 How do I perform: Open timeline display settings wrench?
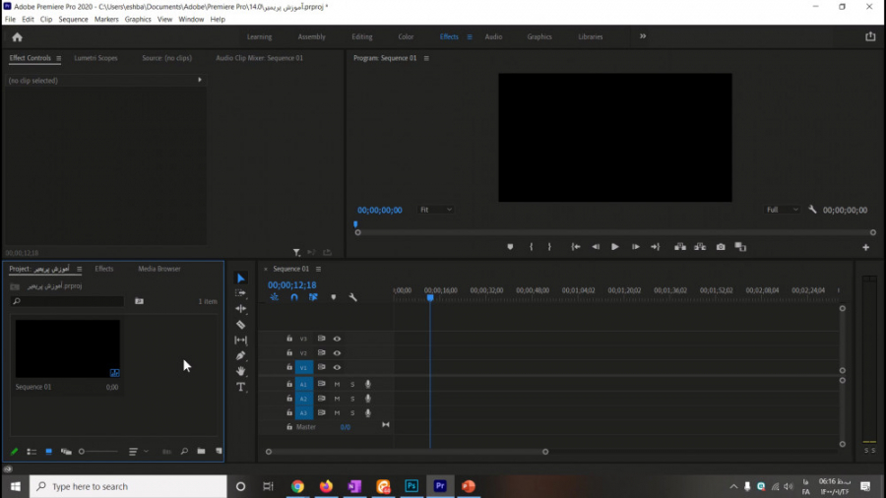[352, 297]
